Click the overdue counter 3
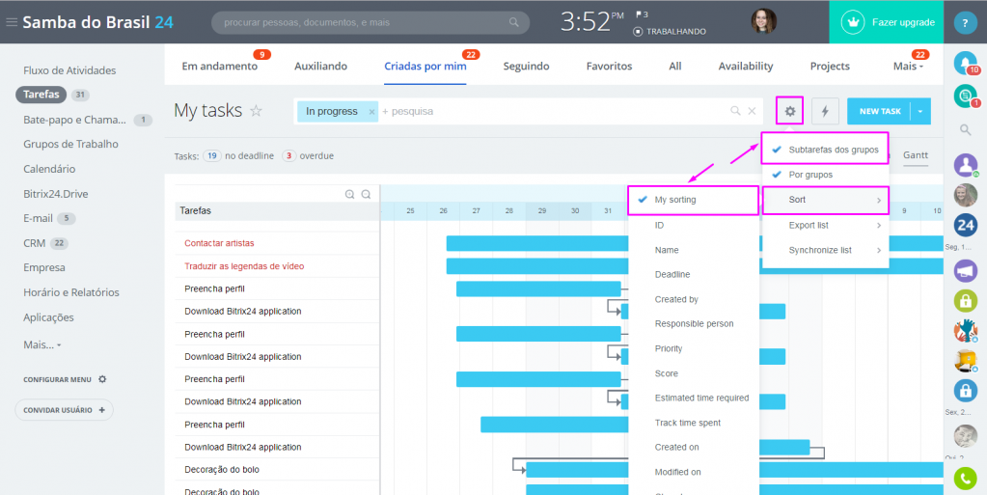The height and width of the screenshot is (495, 987). click(x=288, y=155)
